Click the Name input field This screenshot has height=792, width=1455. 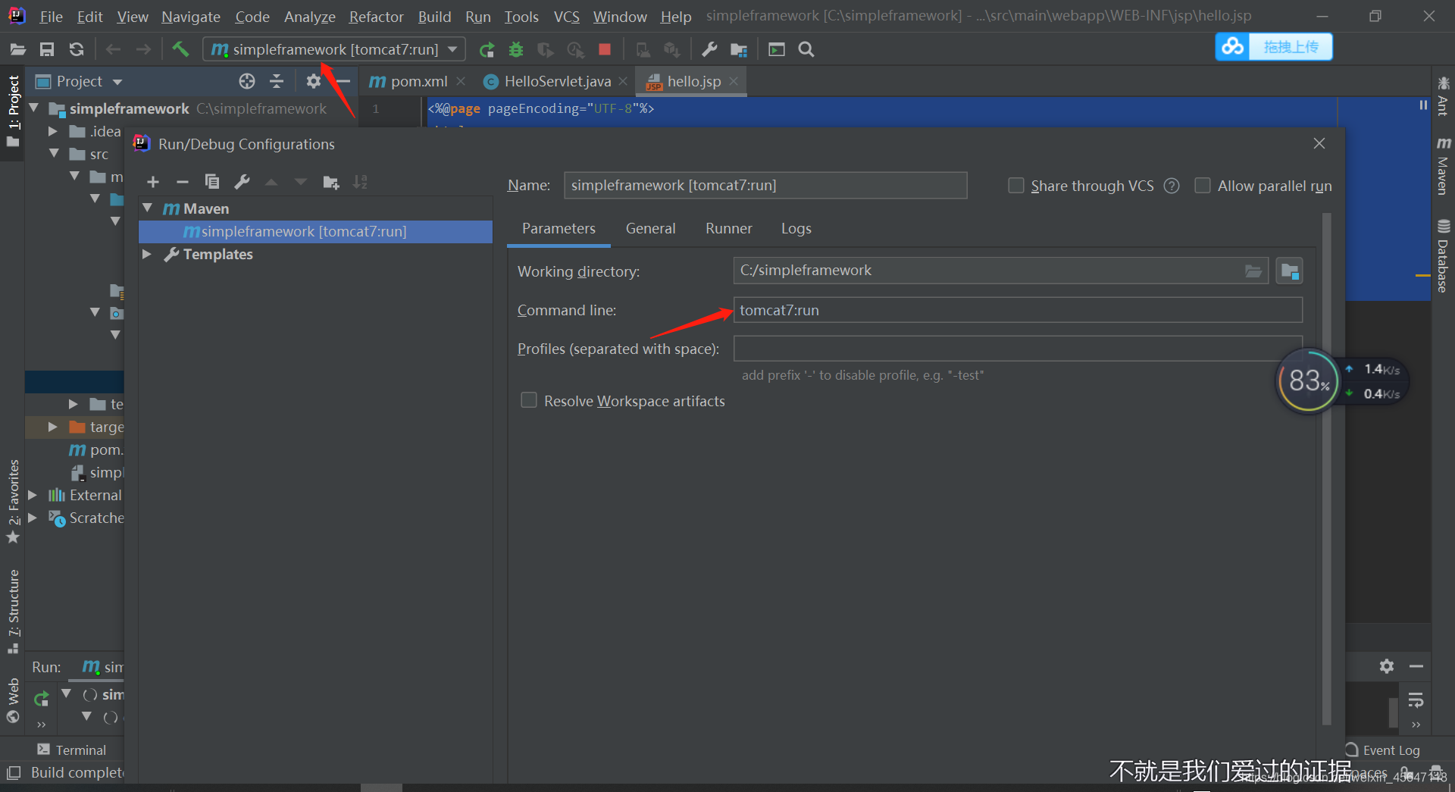765,185
